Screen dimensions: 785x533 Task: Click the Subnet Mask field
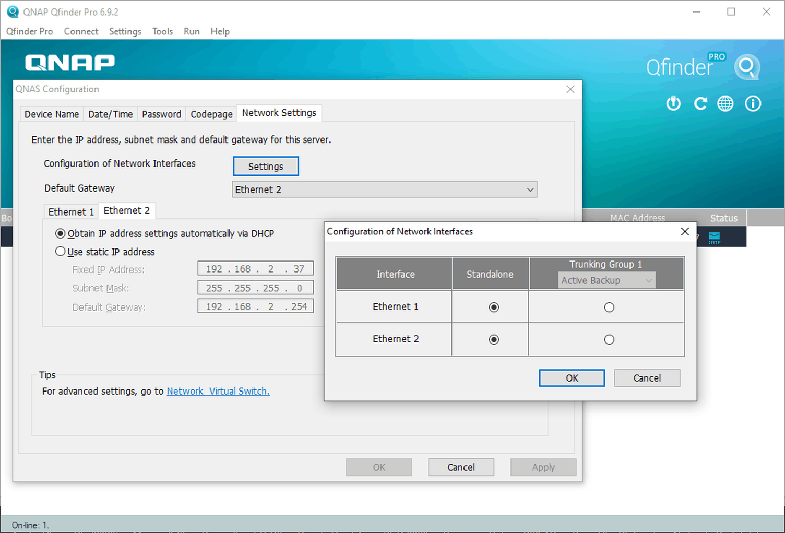coord(256,288)
